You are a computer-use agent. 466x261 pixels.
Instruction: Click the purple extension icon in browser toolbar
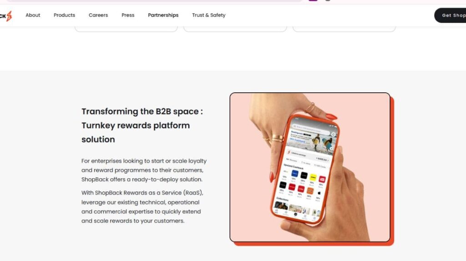tap(313, 0)
